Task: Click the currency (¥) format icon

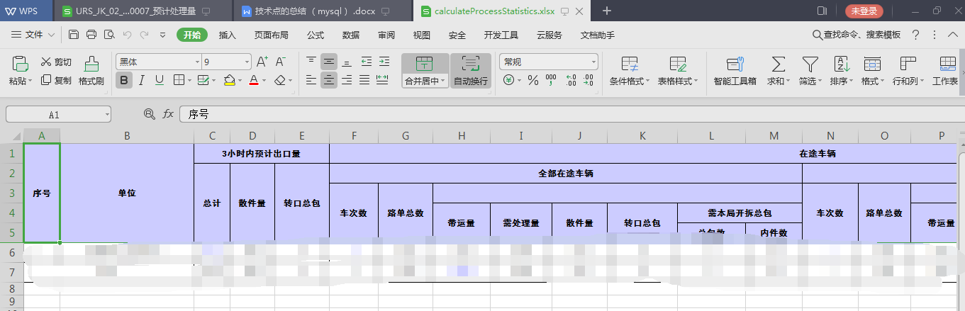Action: pyautogui.click(x=508, y=80)
